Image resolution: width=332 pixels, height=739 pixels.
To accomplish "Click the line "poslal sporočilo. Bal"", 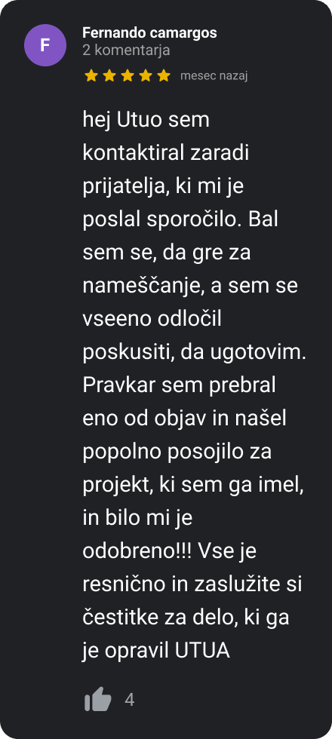I will coord(180,219).
